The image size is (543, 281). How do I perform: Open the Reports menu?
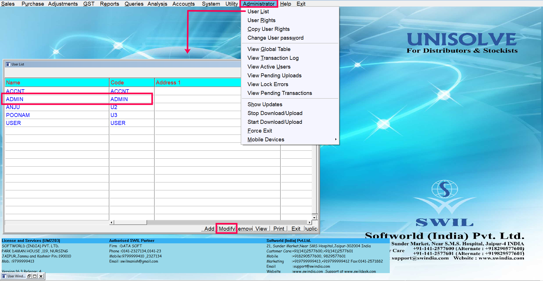pyautogui.click(x=109, y=4)
